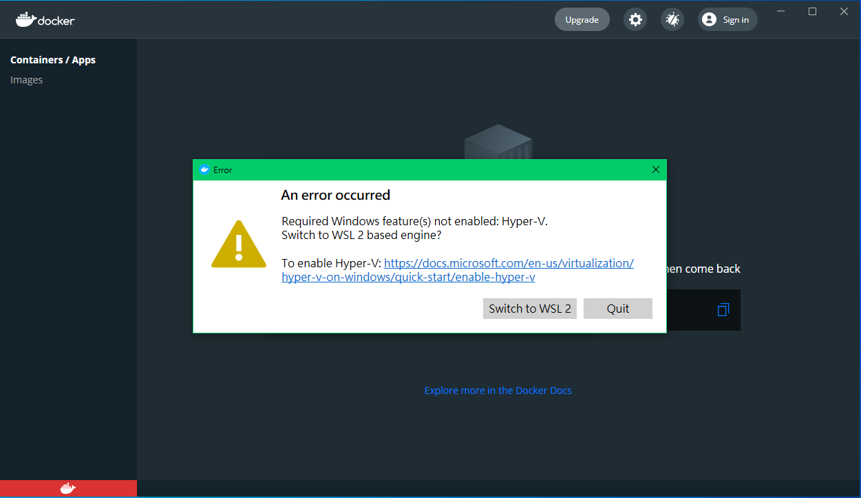Choose Switch to WSL 2
This screenshot has height=498, width=861.
pyautogui.click(x=529, y=309)
